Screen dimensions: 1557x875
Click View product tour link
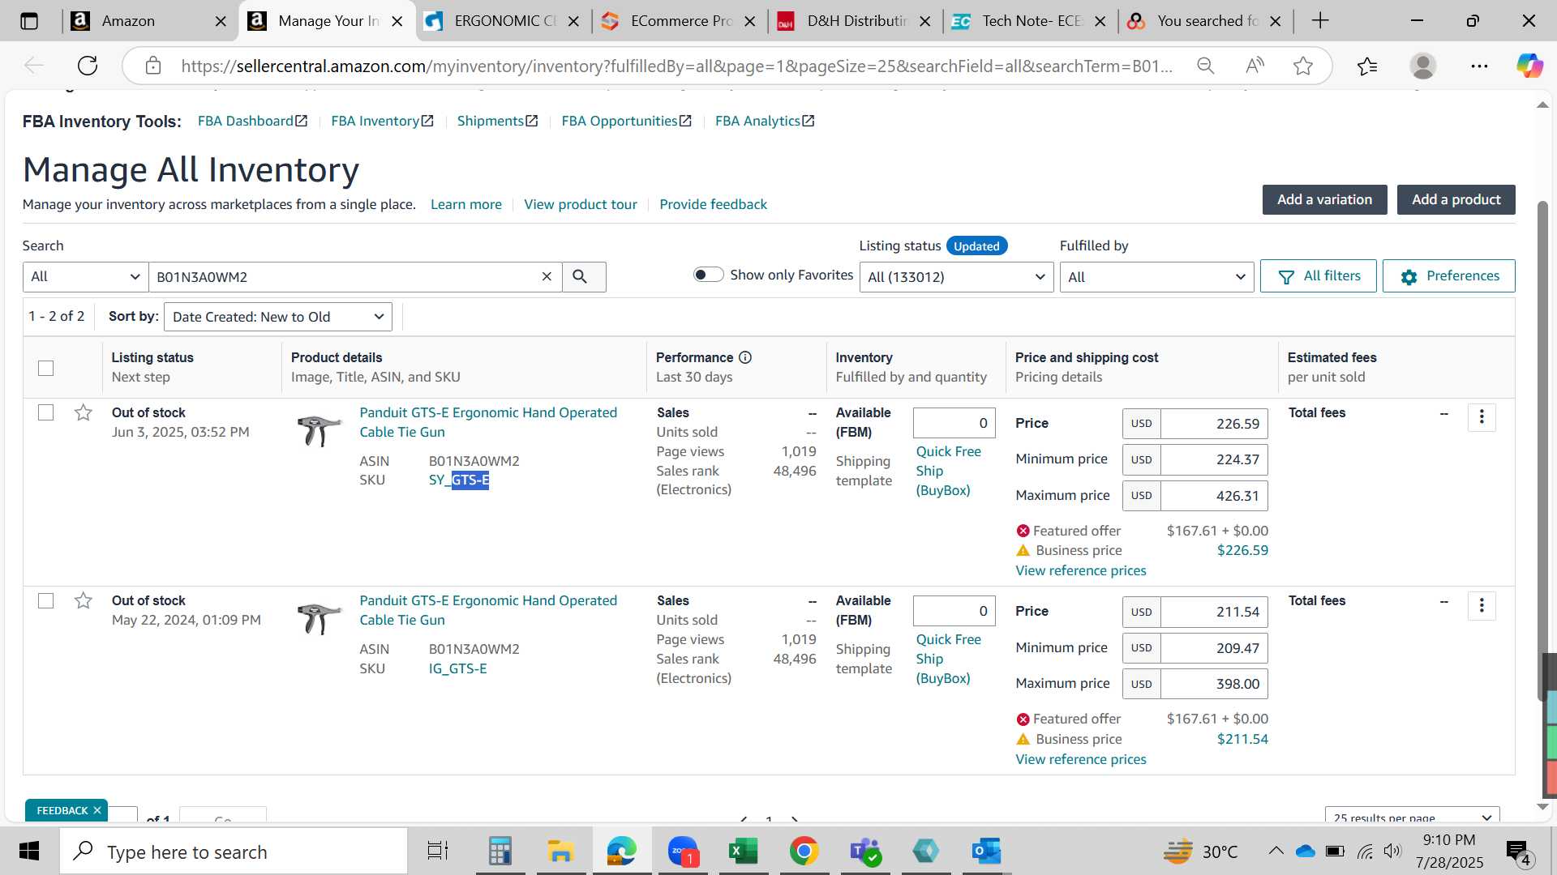click(x=581, y=205)
